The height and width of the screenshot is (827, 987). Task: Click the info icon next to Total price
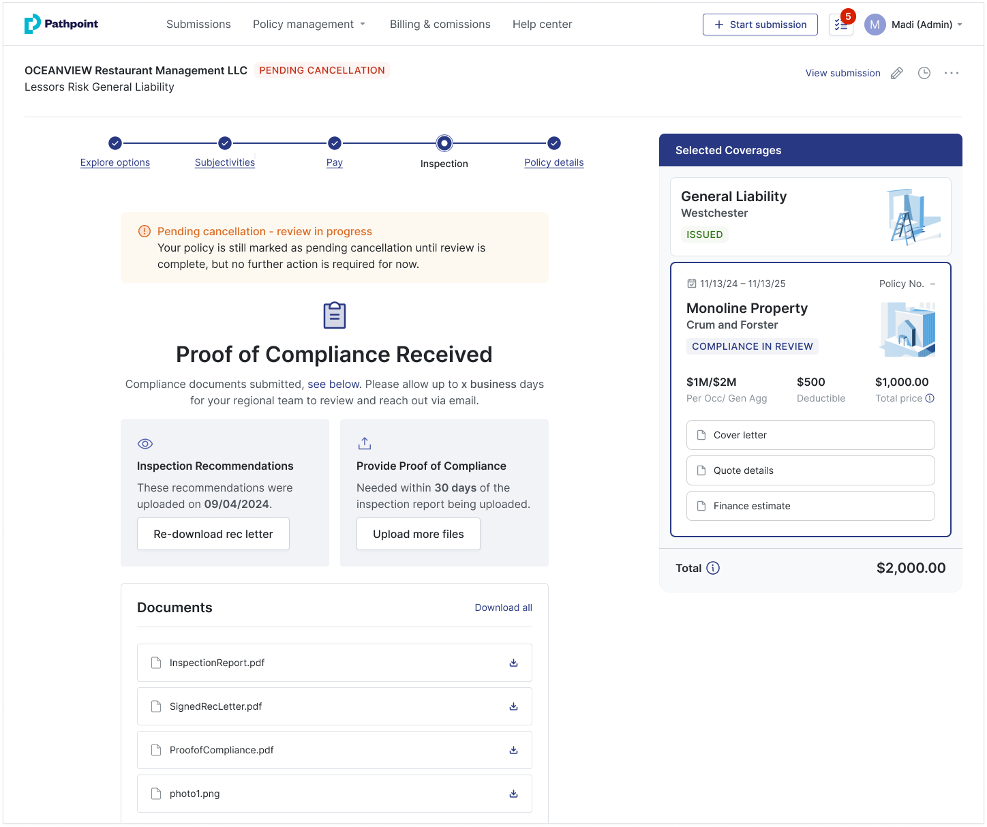click(930, 398)
